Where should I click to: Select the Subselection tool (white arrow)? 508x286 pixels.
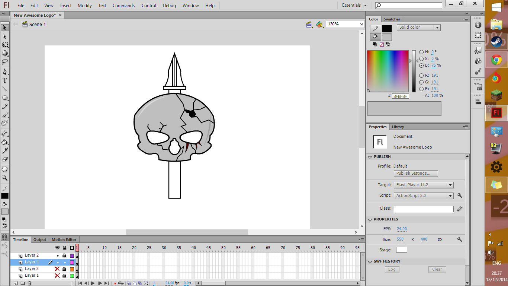coord(5,36)
